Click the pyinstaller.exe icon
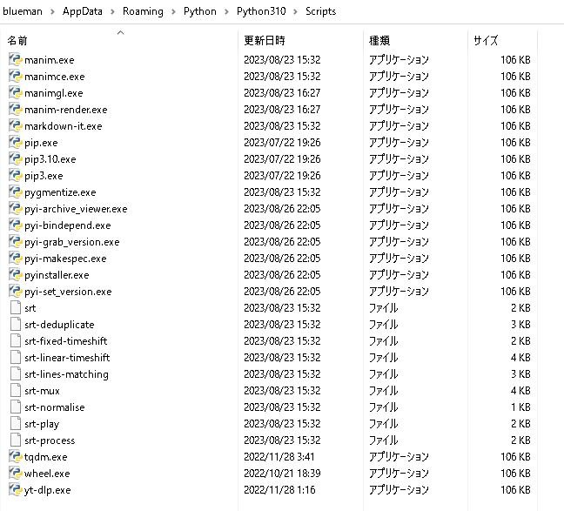 [x=16, y=274]
